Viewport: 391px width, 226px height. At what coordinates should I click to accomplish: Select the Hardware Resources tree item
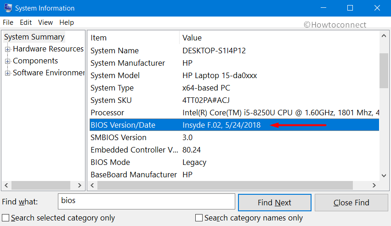tap(48, 49)
